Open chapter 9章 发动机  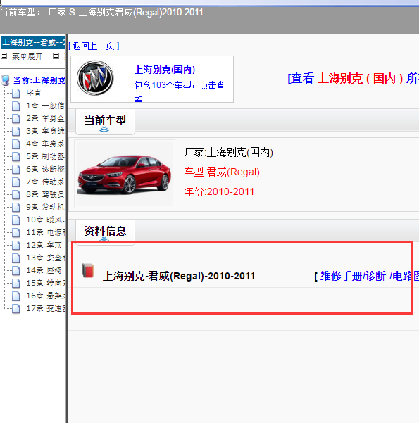(45, 208)
